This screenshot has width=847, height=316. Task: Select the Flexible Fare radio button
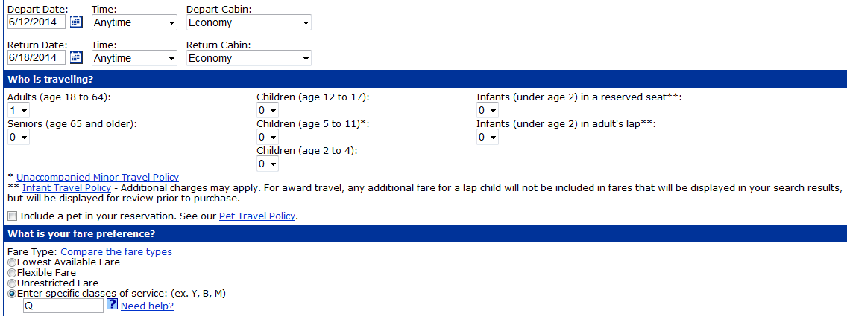click(x=12, y=273)
